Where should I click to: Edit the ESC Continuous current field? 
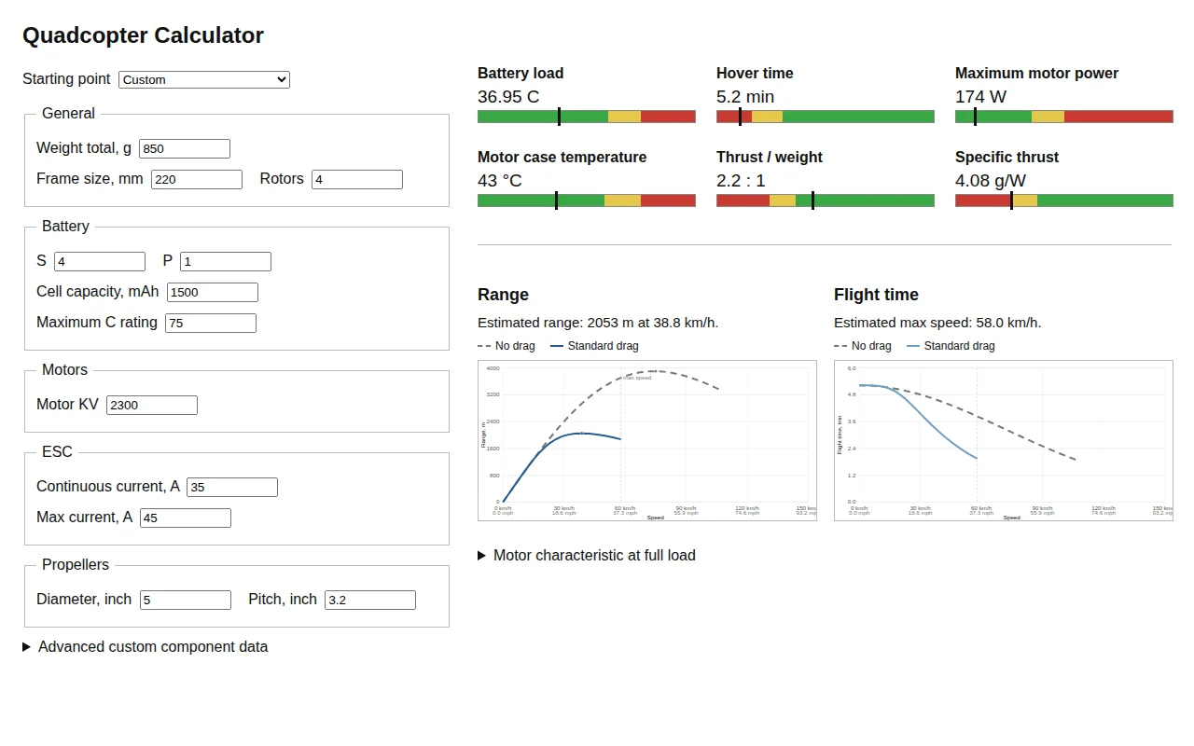coord(232,487)
